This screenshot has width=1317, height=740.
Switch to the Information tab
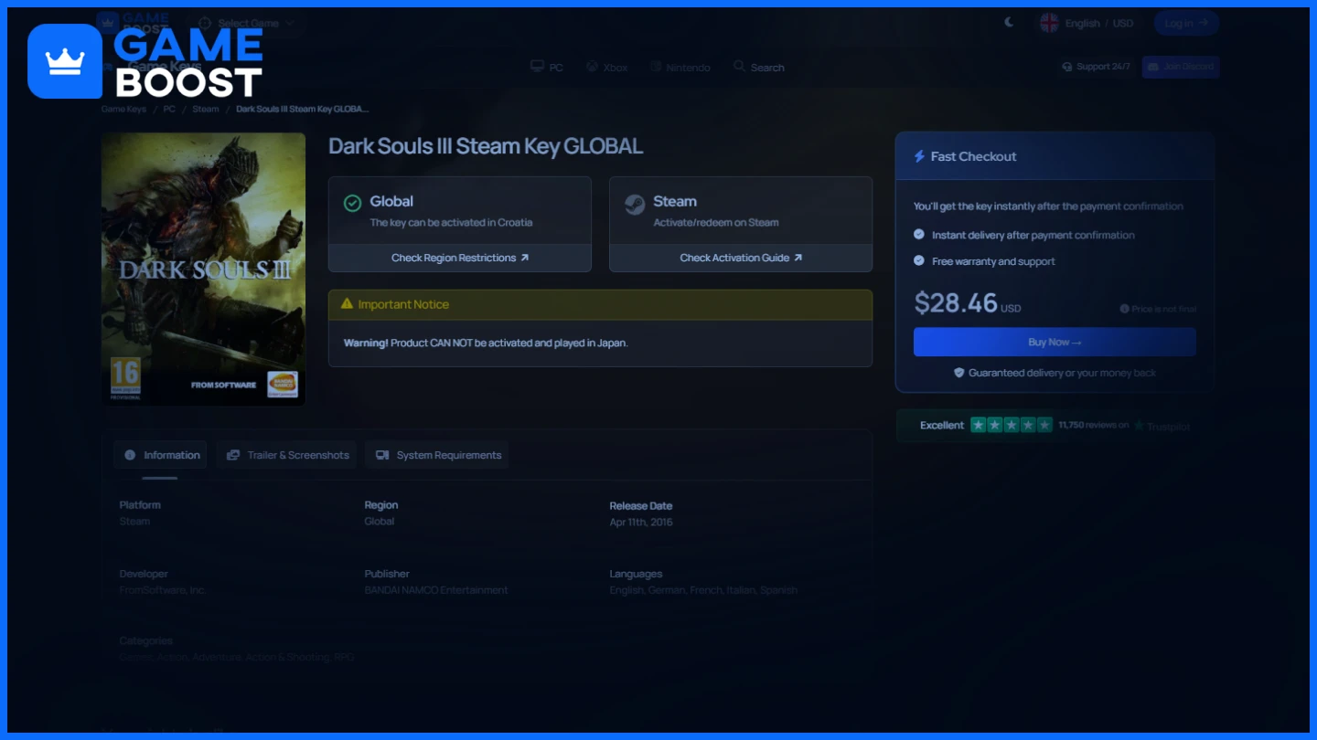point(161,455)
